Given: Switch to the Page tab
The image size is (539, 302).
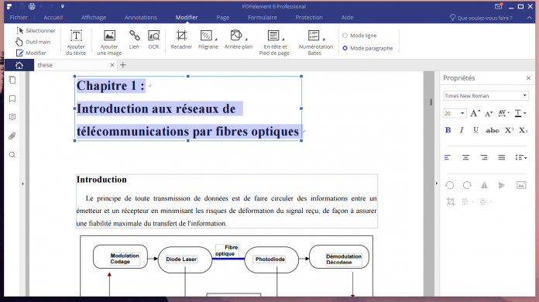Looking at the screenshot, I should tap(223, 18).
